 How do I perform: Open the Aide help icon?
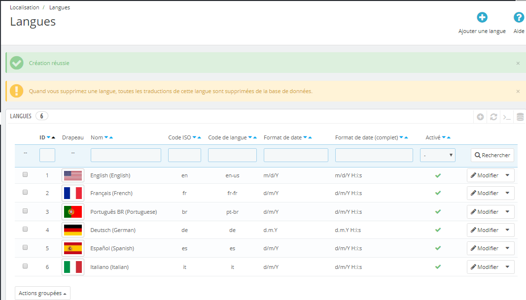(x=519, y=17)
